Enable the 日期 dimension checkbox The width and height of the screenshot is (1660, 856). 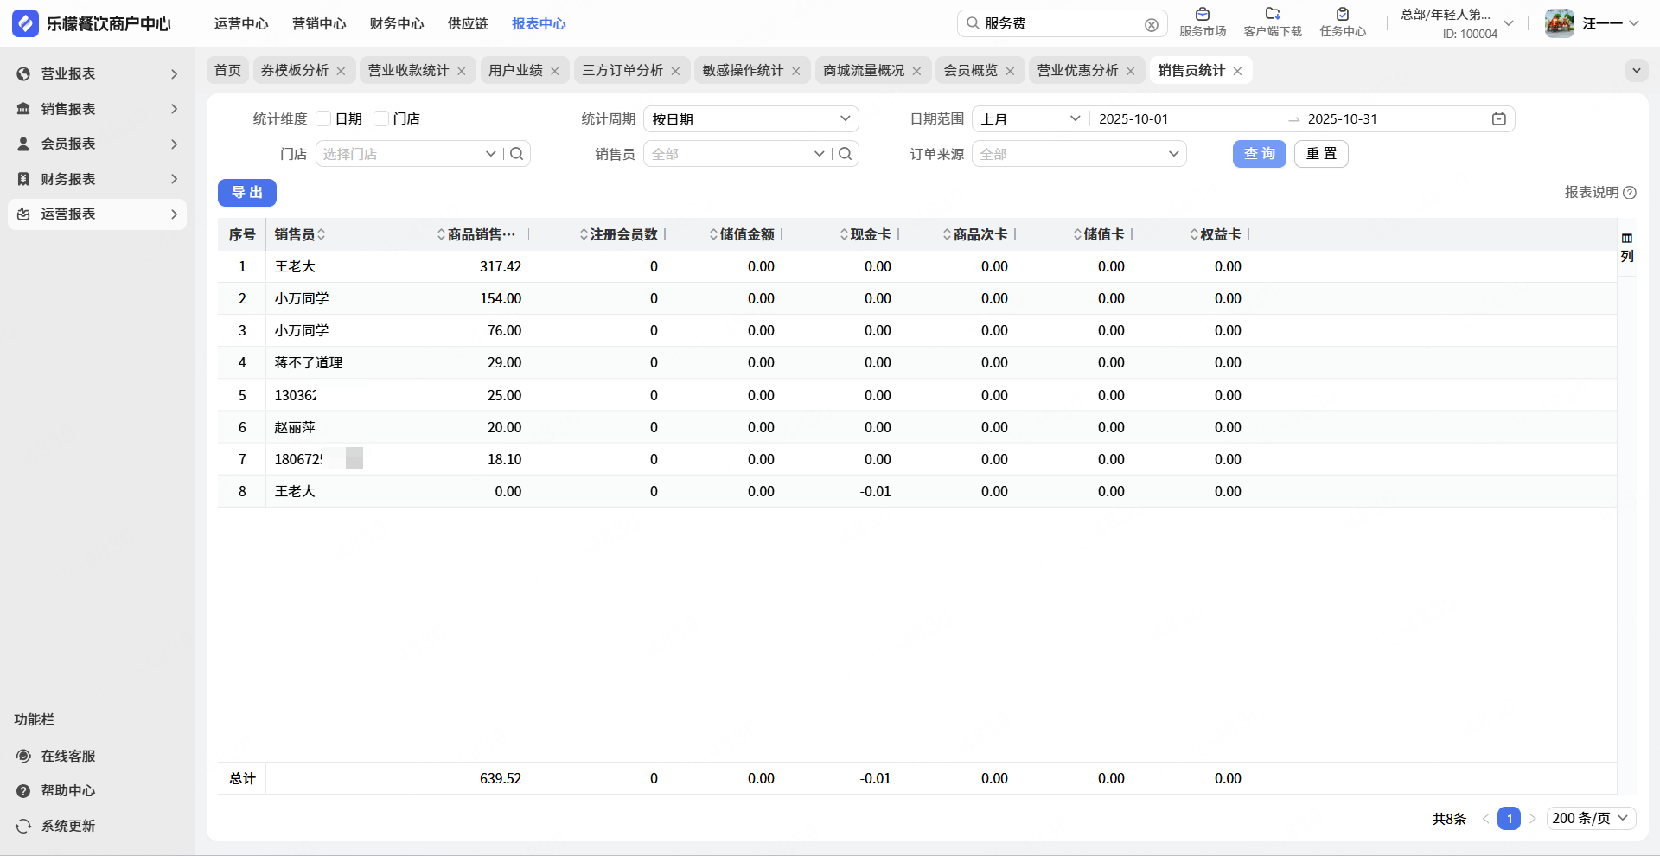coord(324,119)
